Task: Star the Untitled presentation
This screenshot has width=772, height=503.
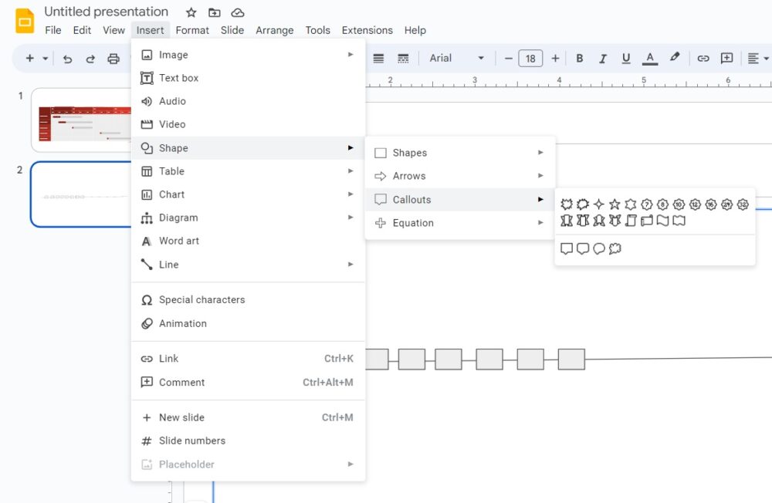Action: [x=191, y=12]
